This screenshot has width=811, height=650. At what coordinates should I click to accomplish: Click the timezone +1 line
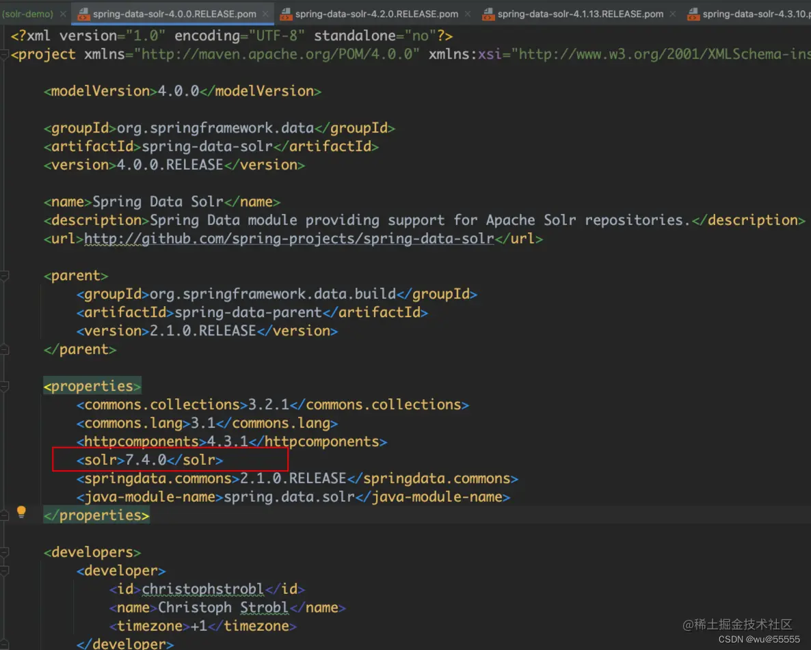click(202, 626)
